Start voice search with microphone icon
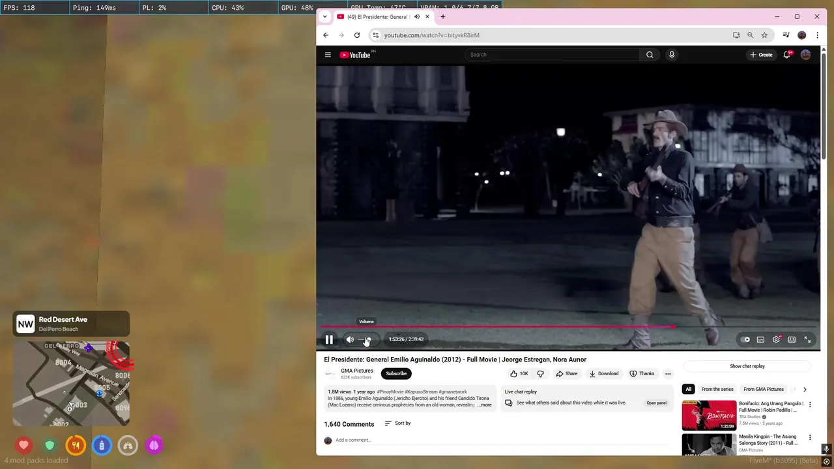 (672, 55)
